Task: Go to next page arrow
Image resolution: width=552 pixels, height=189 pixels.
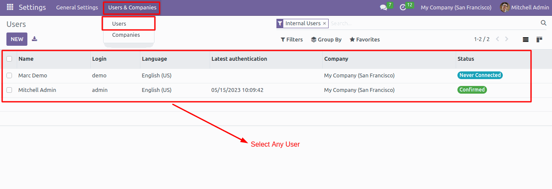Action: click(507, 39)
